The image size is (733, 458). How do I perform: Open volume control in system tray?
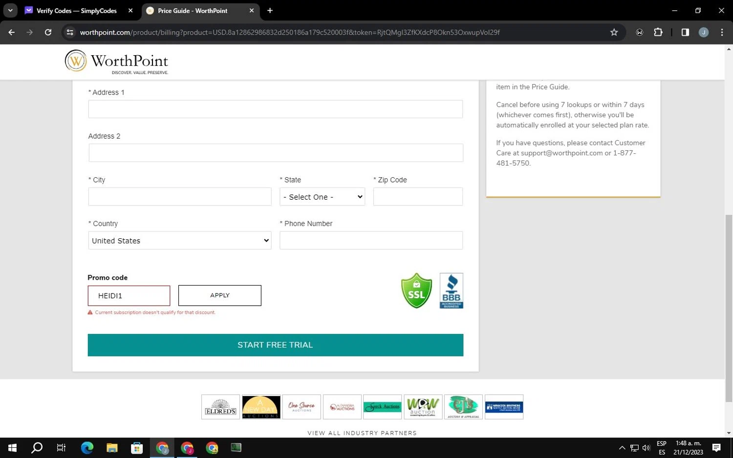[646, 448]
